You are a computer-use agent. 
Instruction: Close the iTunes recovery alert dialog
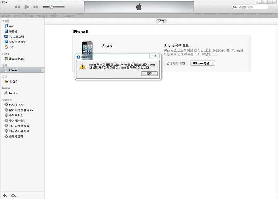click(x=154, y=56)
